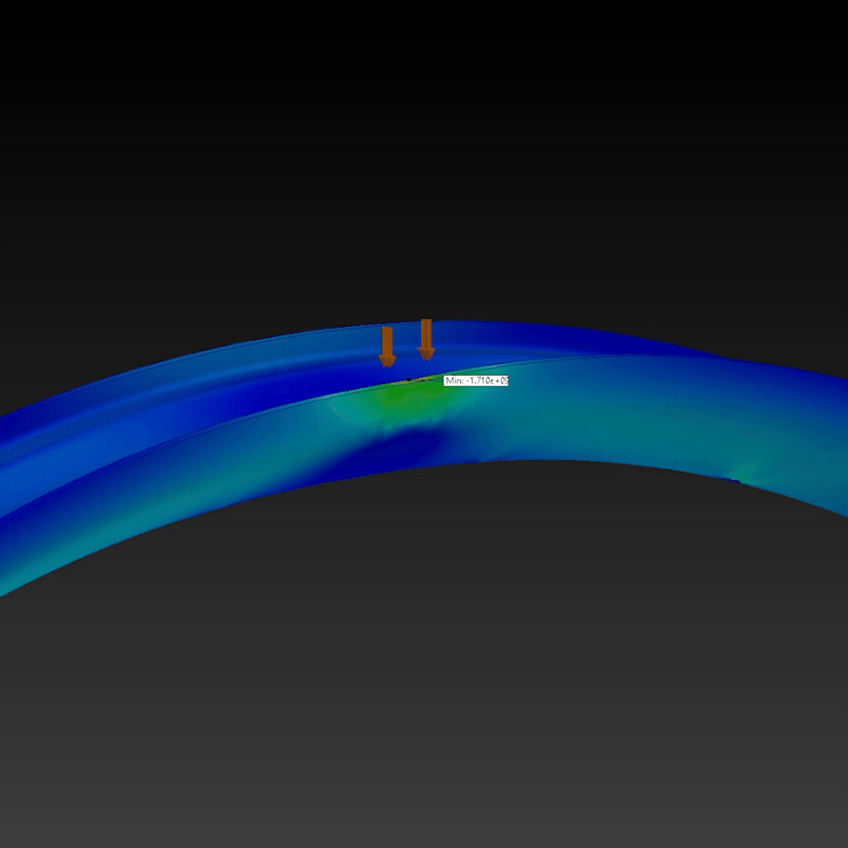Click the arrowhead tip of the left load arrow
This screenshot has height=848, width=848.
tap(387, 363)
